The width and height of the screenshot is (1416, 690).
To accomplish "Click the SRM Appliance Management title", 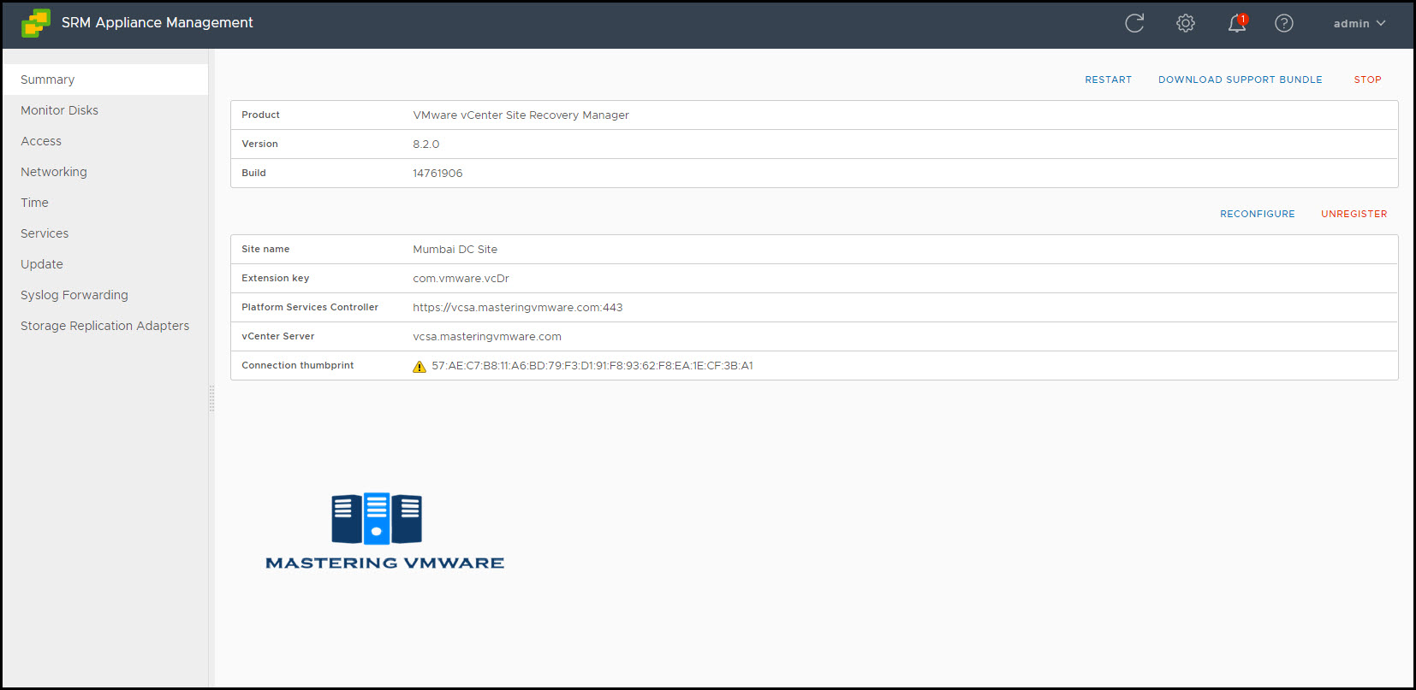I will click(x=157, y=22).
